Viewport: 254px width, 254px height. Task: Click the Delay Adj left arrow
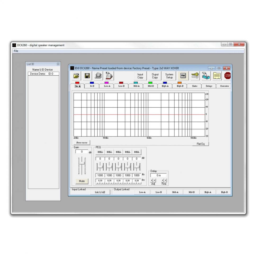coord(152,180)
